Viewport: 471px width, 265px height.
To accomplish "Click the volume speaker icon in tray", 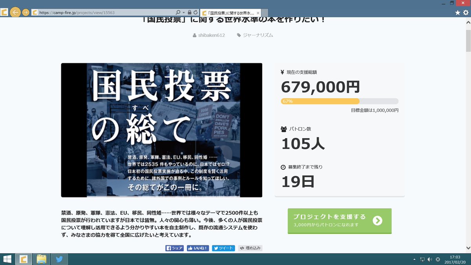I will 430,260.
